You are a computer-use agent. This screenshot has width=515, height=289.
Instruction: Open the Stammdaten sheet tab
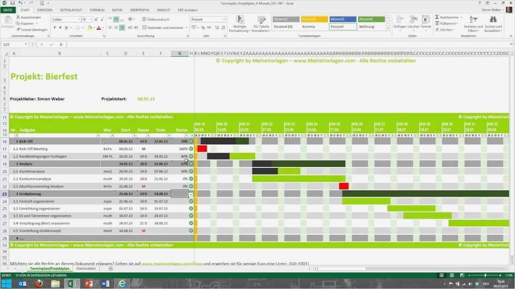click(x=86, y=269)
